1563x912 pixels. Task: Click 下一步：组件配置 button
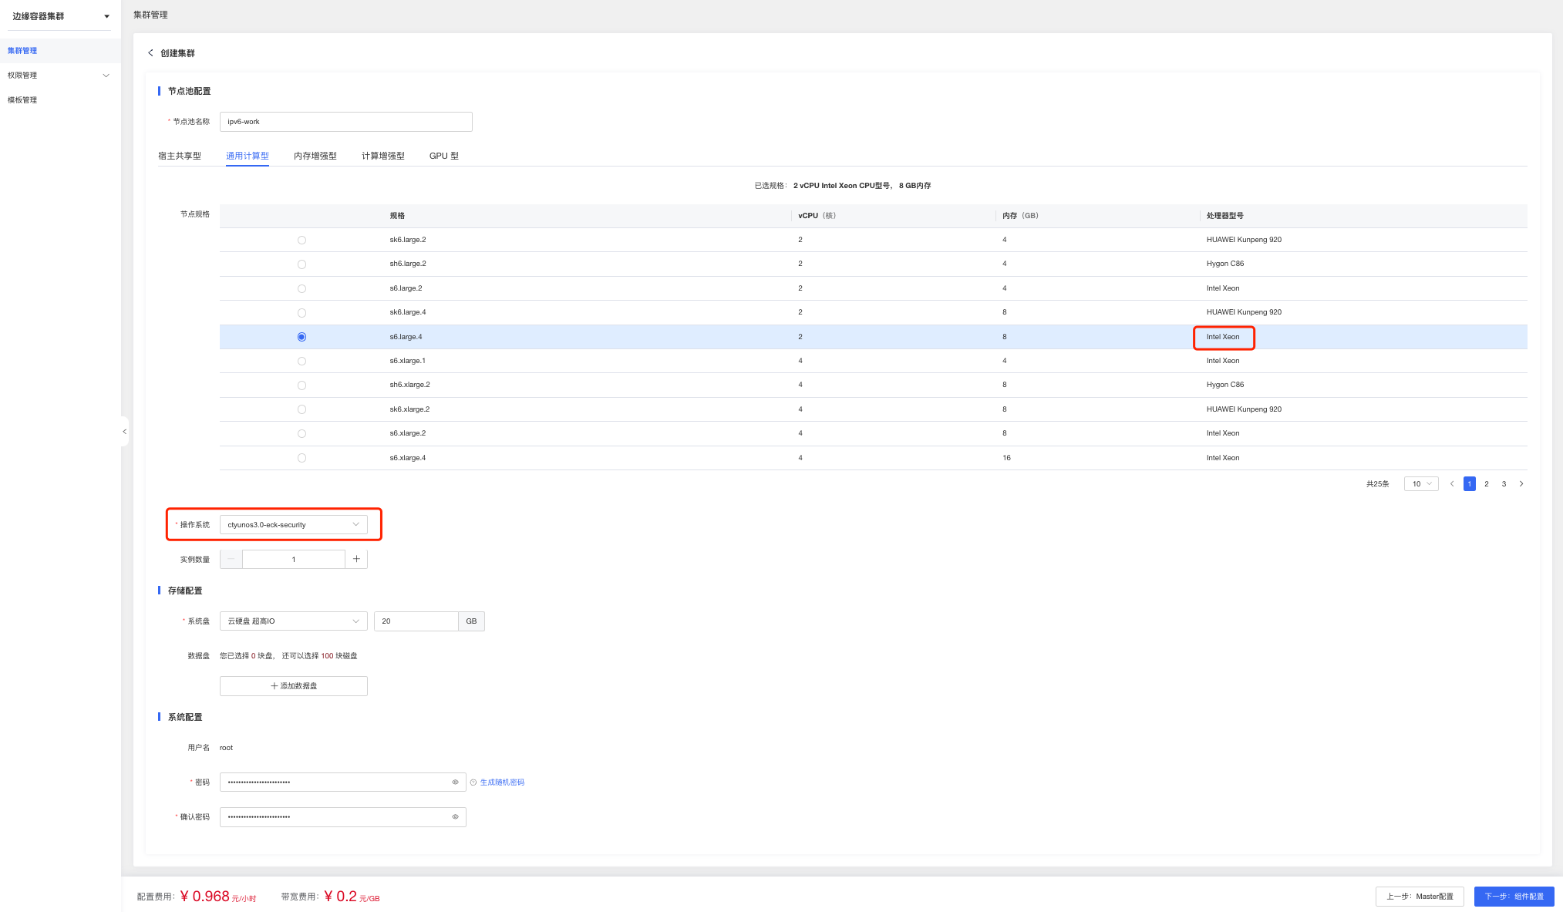[x=1514, y=897]
